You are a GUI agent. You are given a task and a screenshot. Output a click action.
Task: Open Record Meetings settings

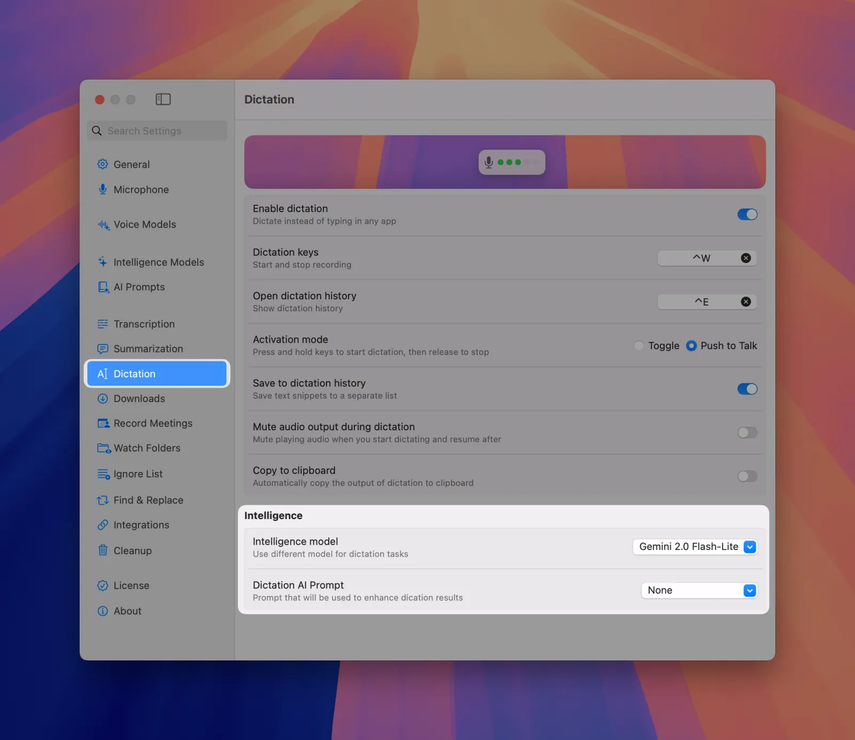point(157,423)
